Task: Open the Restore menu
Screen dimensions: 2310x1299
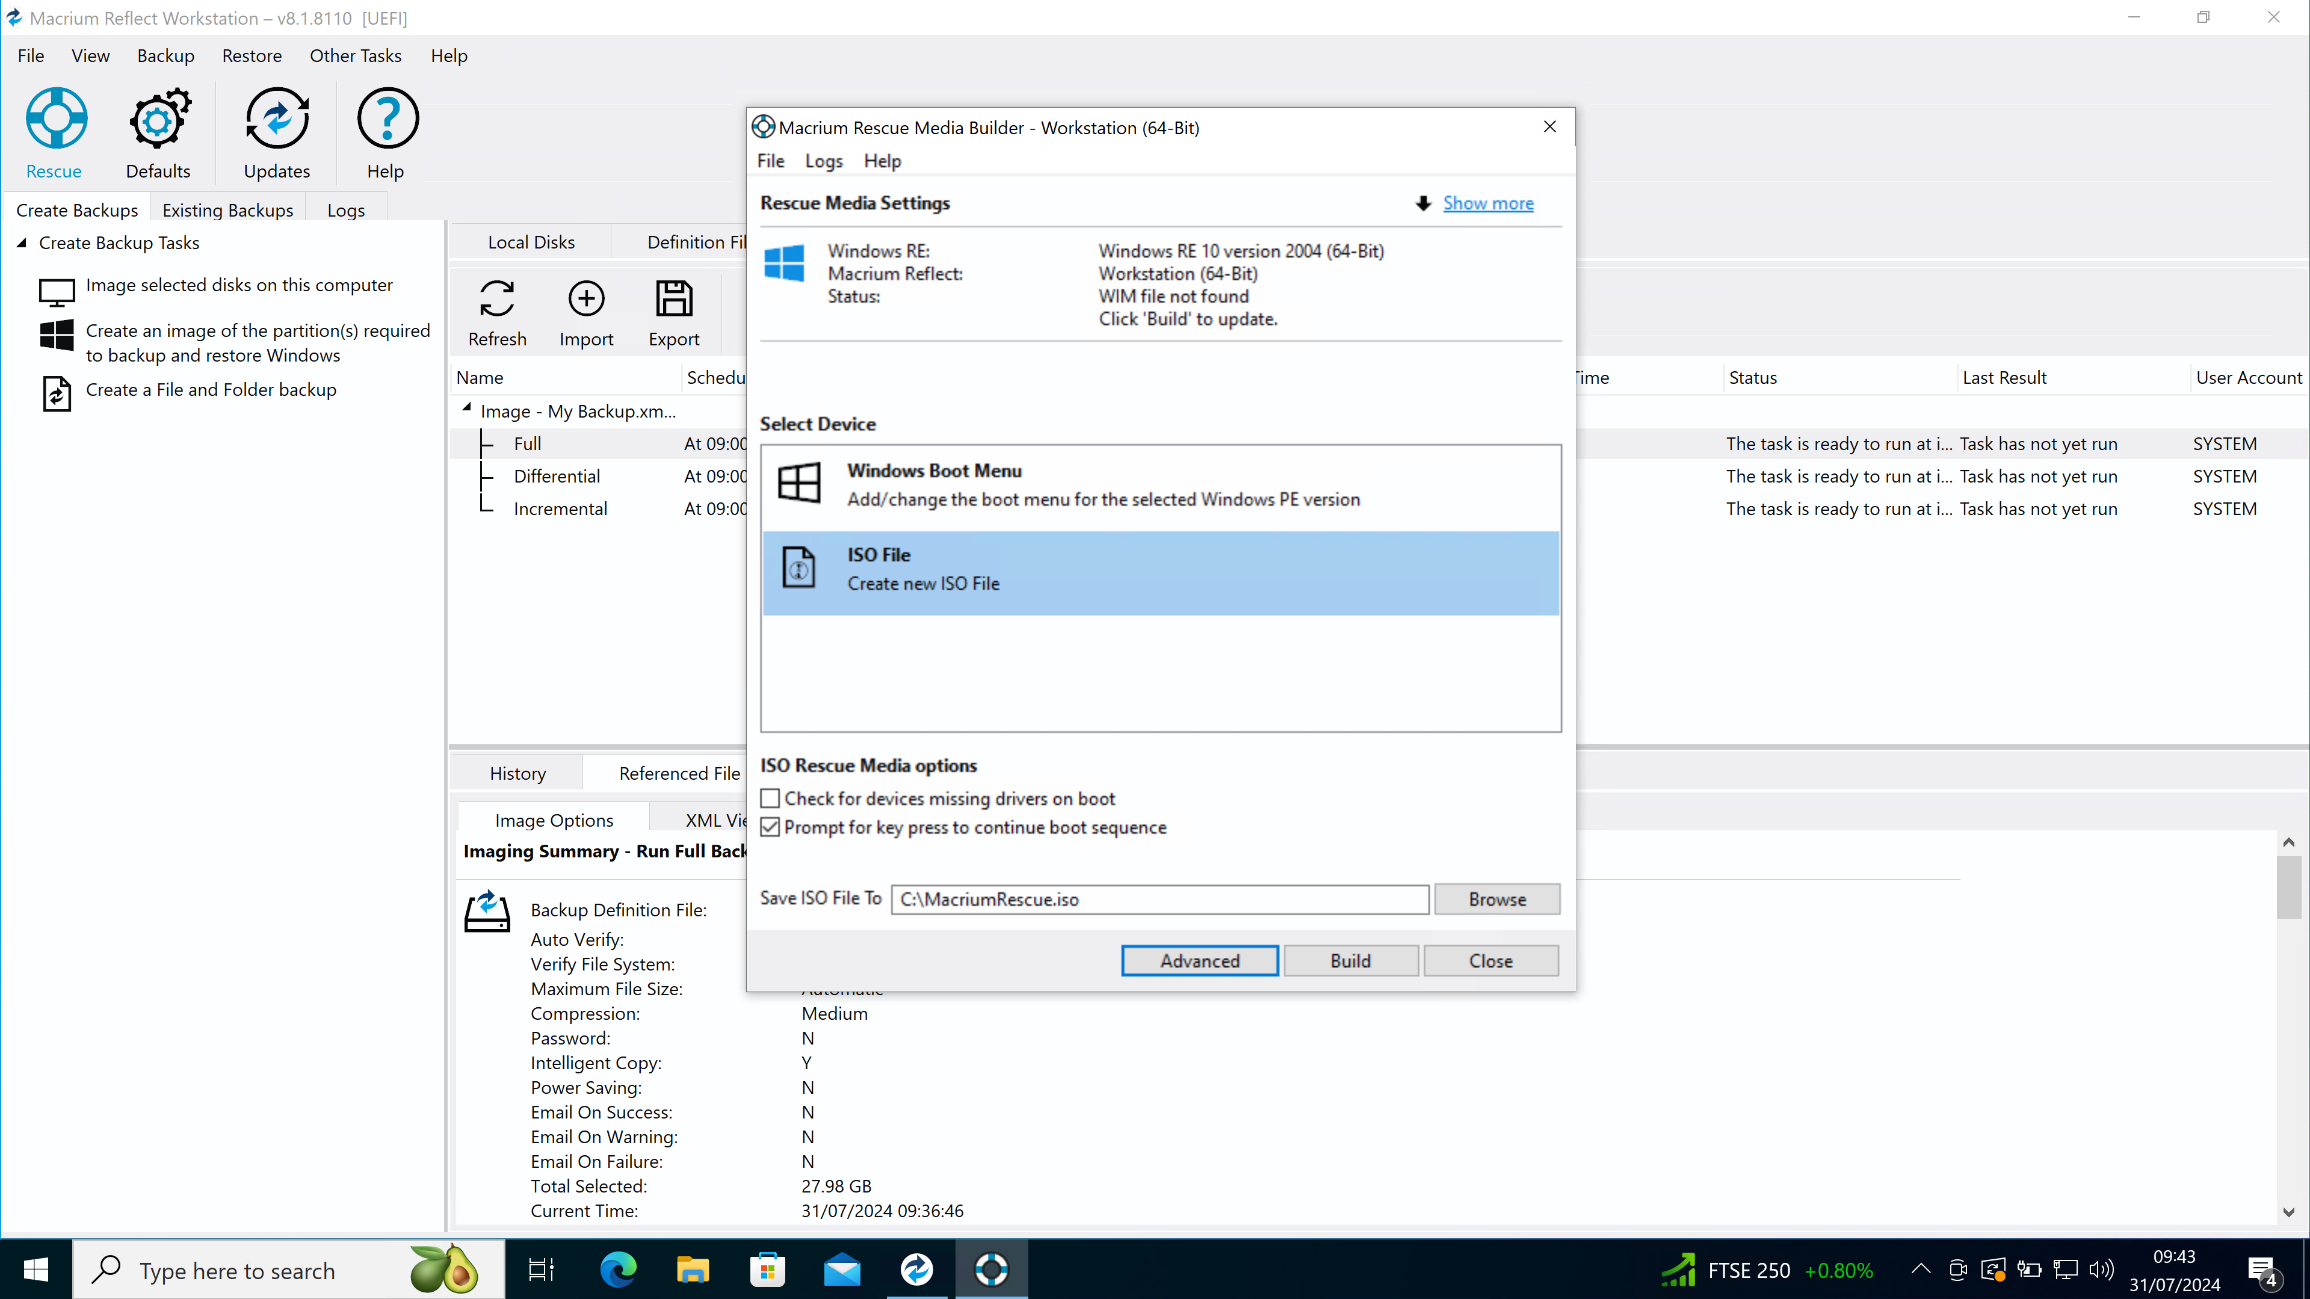Action: [251, 55]
